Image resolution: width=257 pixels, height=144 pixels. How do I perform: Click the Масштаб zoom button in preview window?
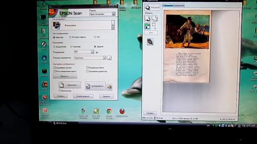click(x=152, y=7)
